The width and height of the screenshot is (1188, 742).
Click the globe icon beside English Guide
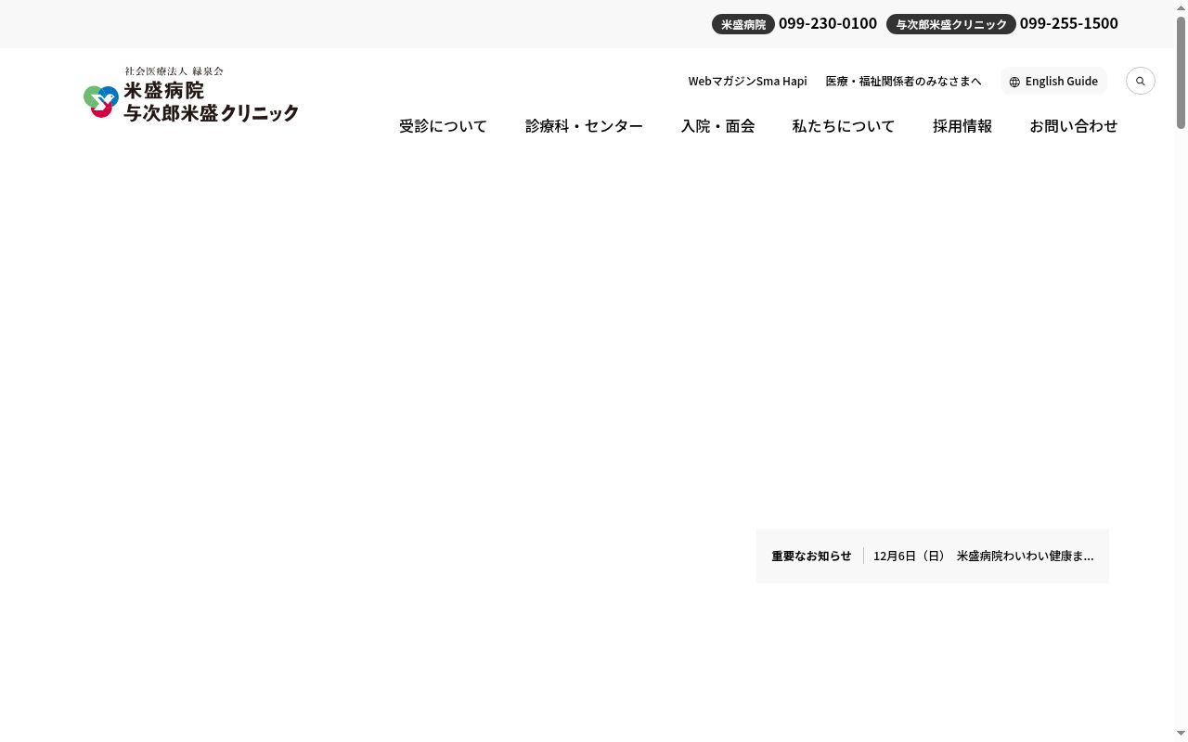tap(1014, 82)
